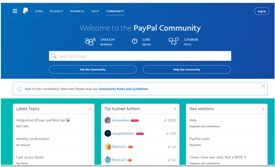Open the BUSINESS menu item
275x167 pixels.
(x=77, y=11)
